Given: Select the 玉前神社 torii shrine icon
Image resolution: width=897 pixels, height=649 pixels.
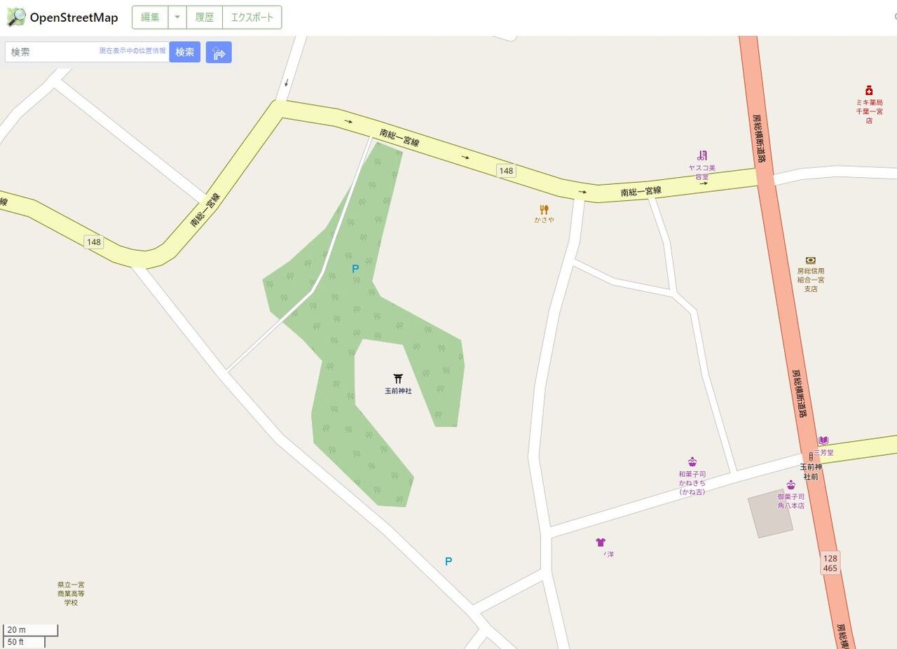Looking at the screenshot, I should point(398,379).
